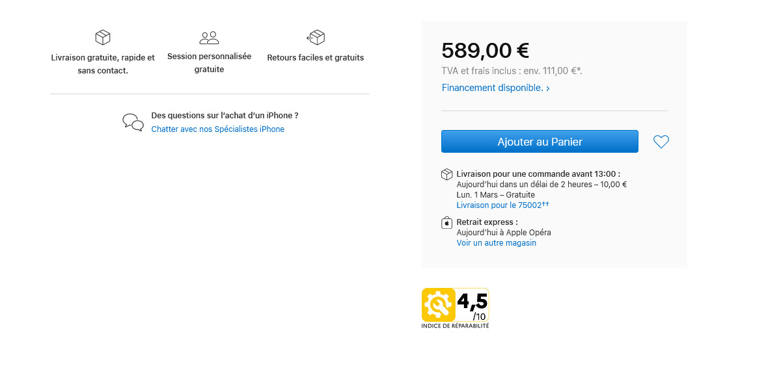This screenshot has height=390, width=781.
Task: Click the delivery box icon beside Livraison
Action: click(x=446, y=174)
